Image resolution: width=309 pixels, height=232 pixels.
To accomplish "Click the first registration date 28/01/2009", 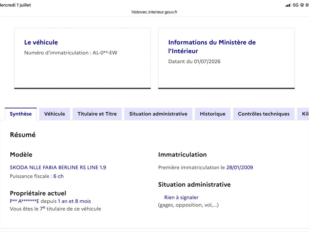I will pyautogui.click(x=239, y=167).
